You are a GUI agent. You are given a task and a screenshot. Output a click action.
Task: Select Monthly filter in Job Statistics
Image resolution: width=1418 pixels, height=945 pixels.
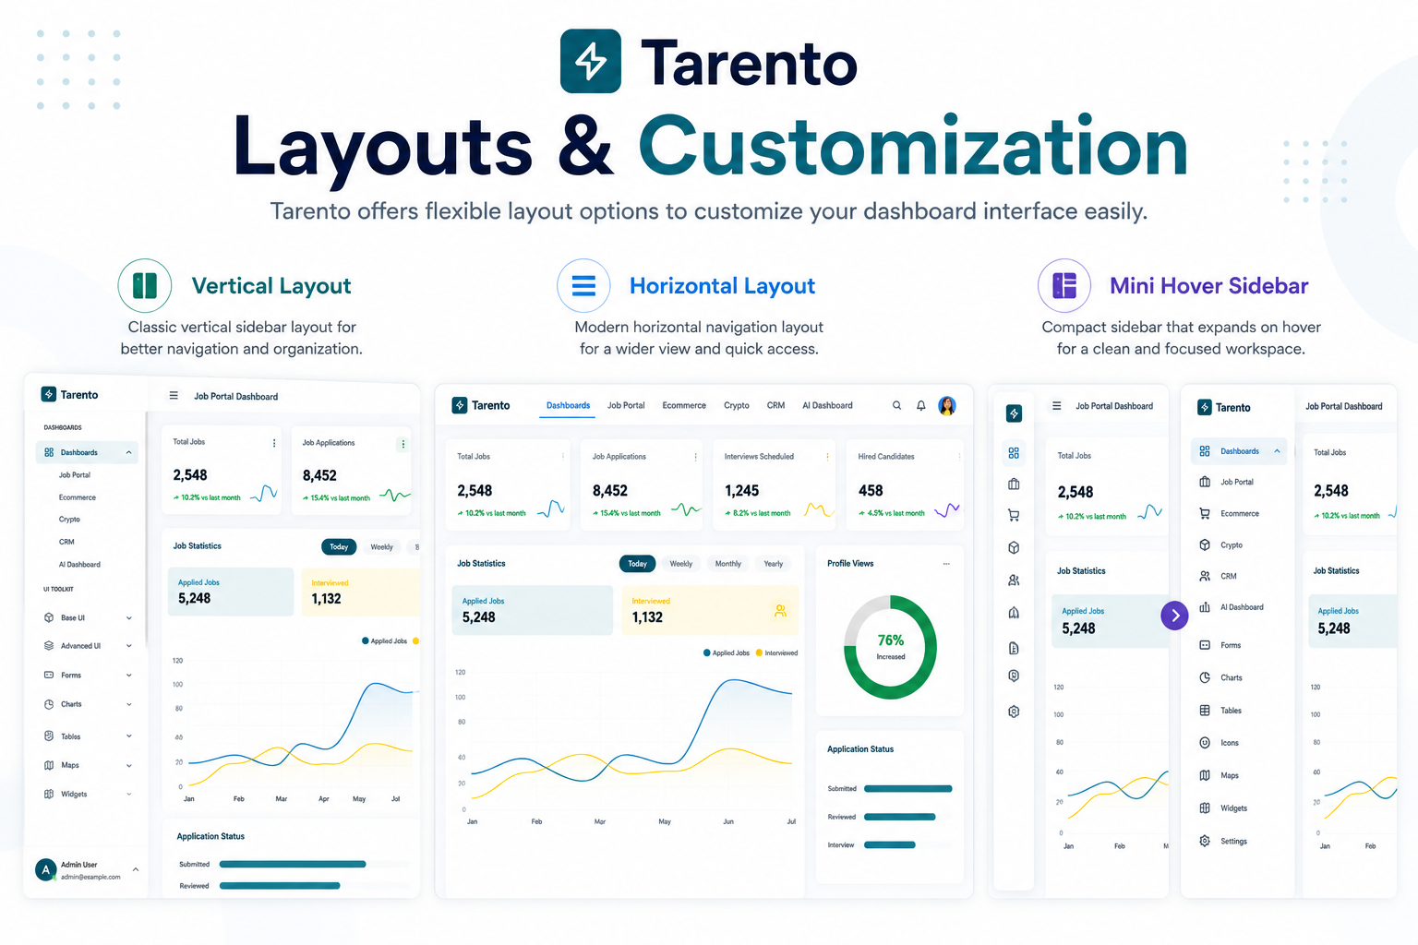728,564
